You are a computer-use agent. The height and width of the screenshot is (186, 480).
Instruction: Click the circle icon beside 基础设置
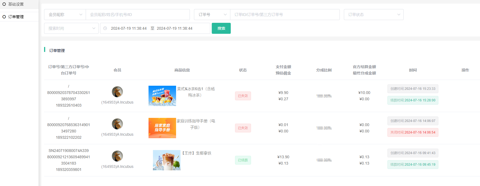pyautogui.click(x=4, y=4)
